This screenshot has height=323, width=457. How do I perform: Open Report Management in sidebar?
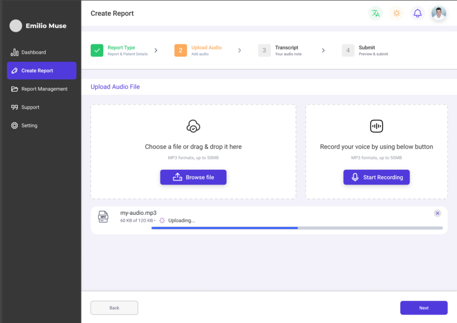(44, 89)
